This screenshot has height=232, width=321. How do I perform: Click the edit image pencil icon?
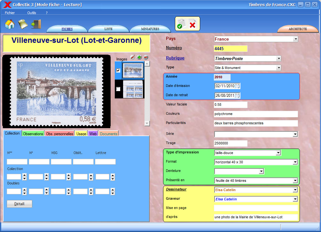[x=133, y=57]
